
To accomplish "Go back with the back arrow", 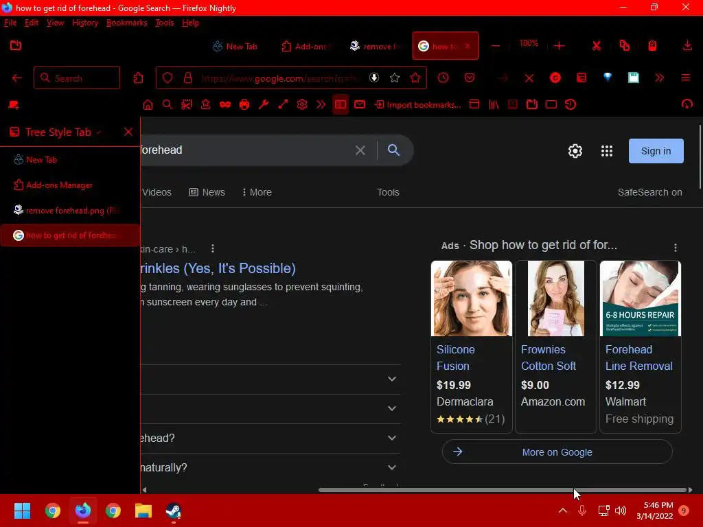I will (17, 78).
